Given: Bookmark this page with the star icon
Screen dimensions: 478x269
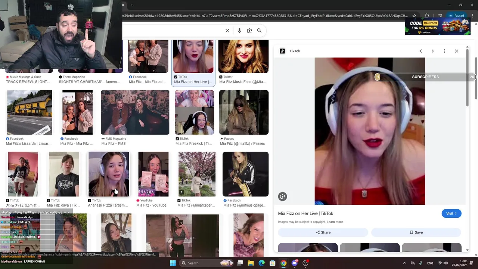Looking at the screenshot, I should pyautogui.click(x=415, y=16).
